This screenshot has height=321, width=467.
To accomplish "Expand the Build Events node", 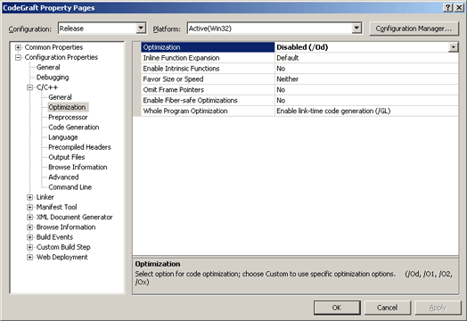I will click(29, 237).
